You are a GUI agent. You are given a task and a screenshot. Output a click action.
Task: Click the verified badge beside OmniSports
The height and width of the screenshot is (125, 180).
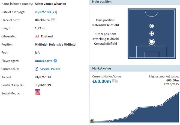pos(55,61)
